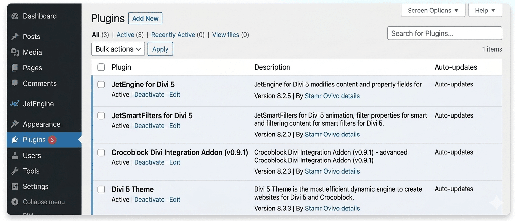515x221 pixels.
Task: Click the Posts pushpin icon
Action: coord(15,37)
